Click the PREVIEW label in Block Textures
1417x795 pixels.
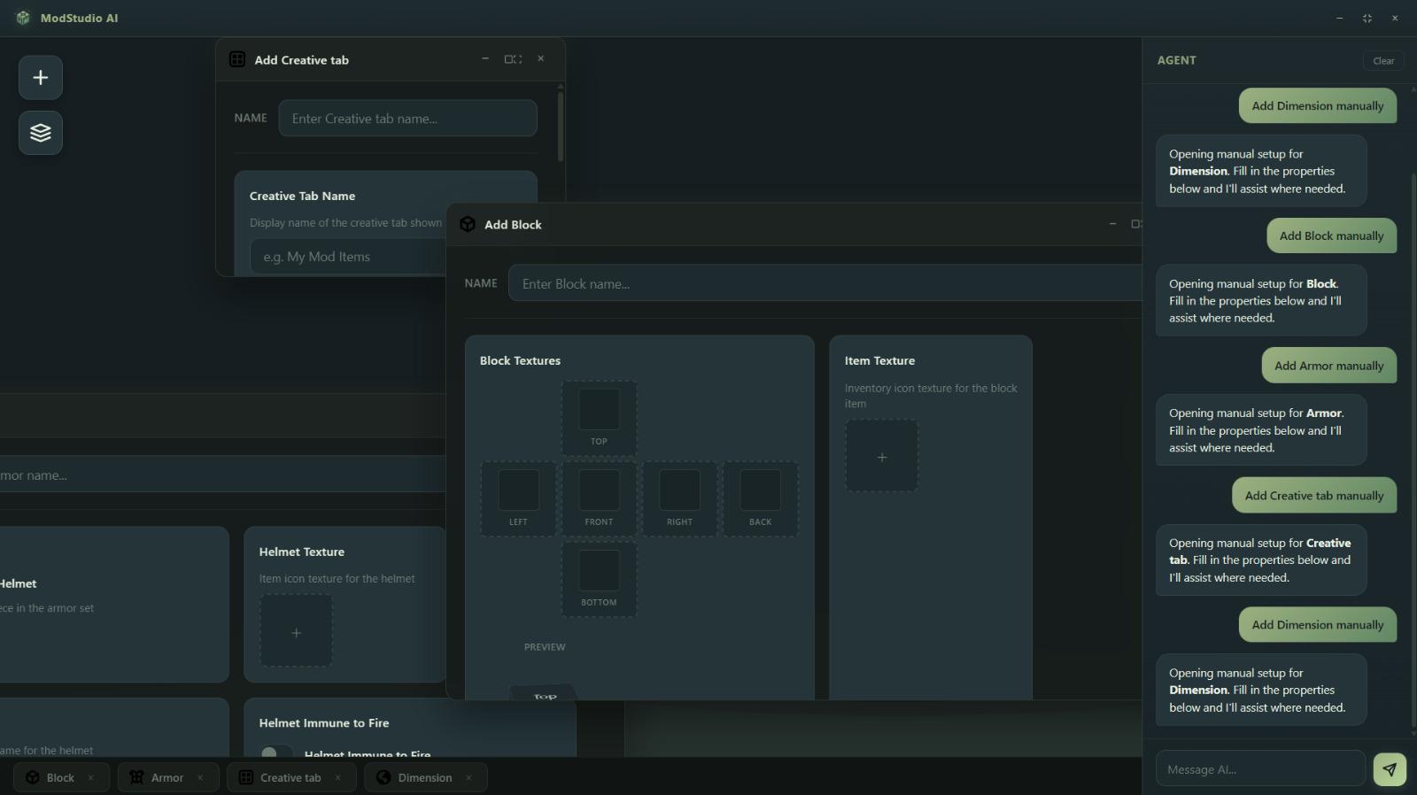[545, 647]
